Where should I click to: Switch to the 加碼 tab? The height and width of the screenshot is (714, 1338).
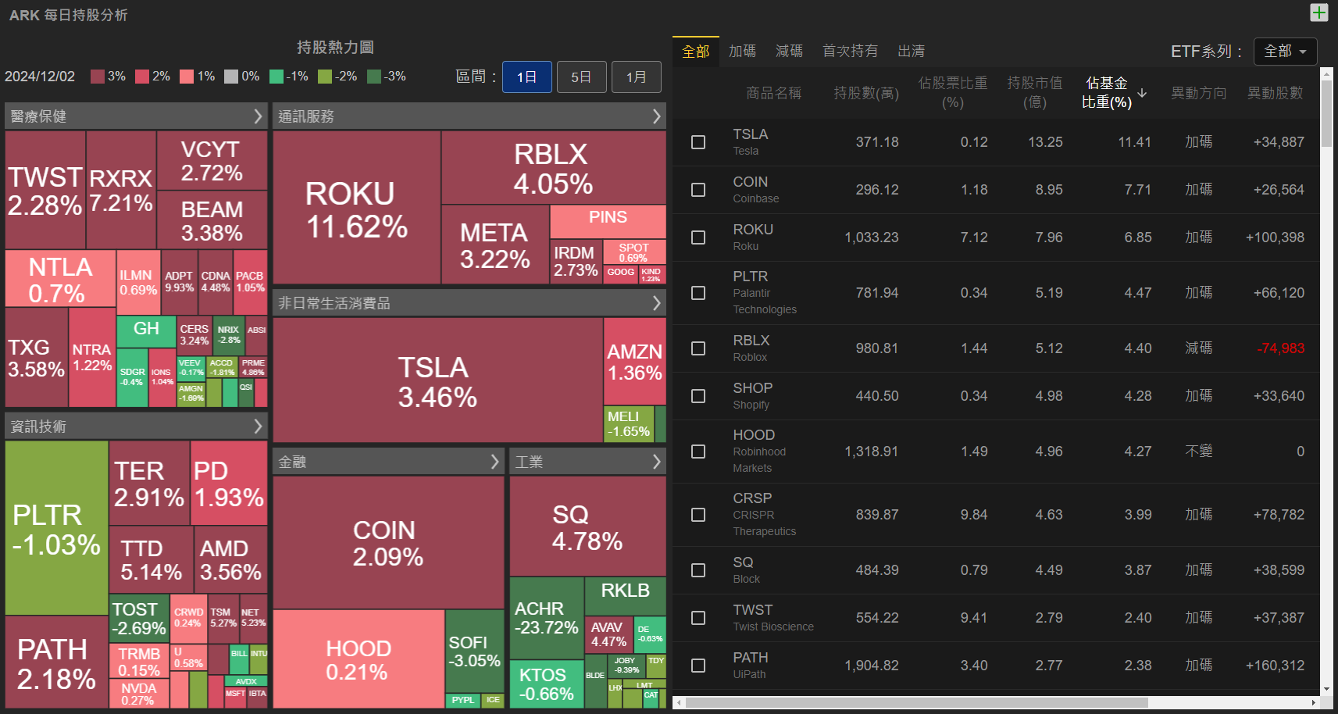(742, 51)
